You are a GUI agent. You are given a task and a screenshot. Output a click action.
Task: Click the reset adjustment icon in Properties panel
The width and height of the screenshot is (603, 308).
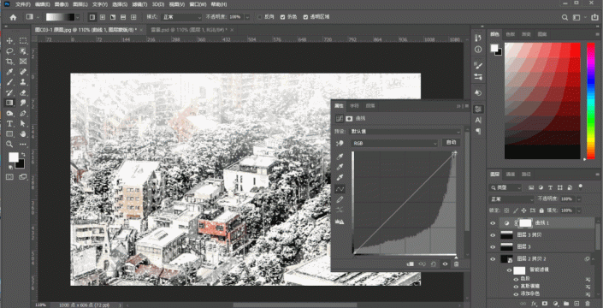[x=434, y=264]
